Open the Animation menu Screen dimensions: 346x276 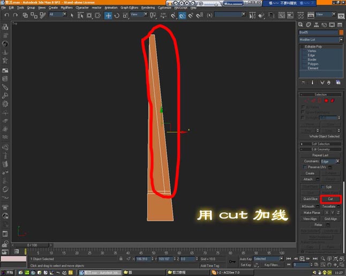point(111,7)
